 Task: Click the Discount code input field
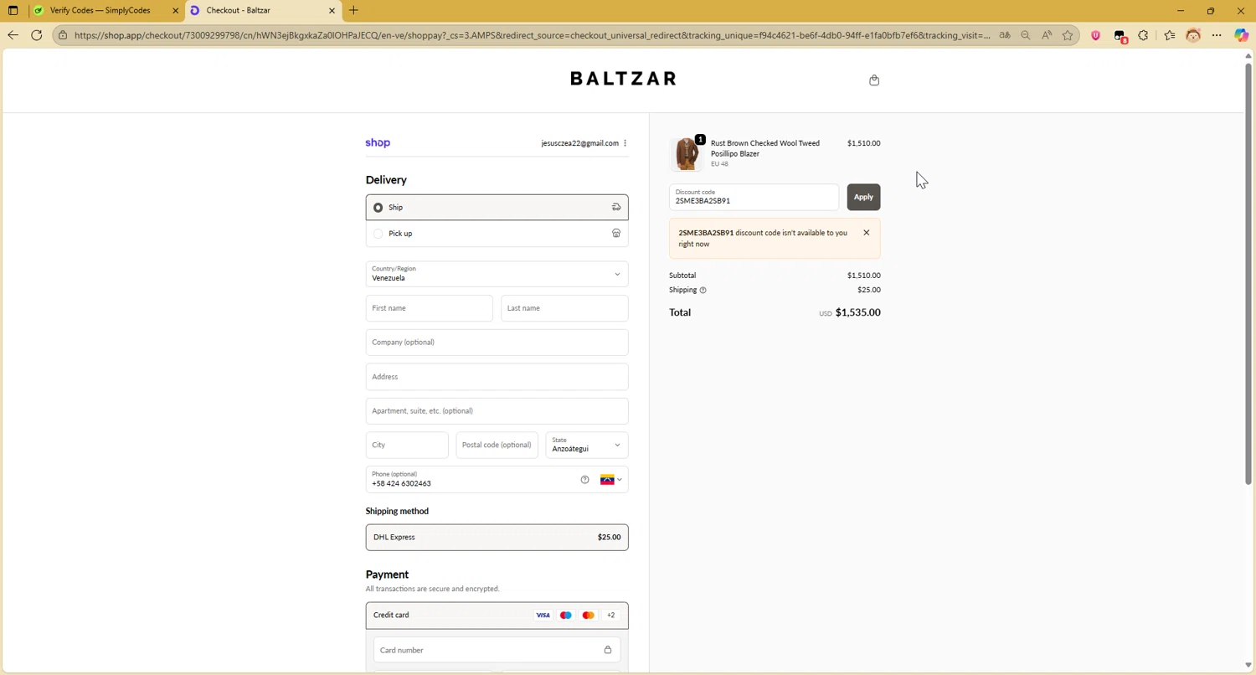click(x=754, y=197)
